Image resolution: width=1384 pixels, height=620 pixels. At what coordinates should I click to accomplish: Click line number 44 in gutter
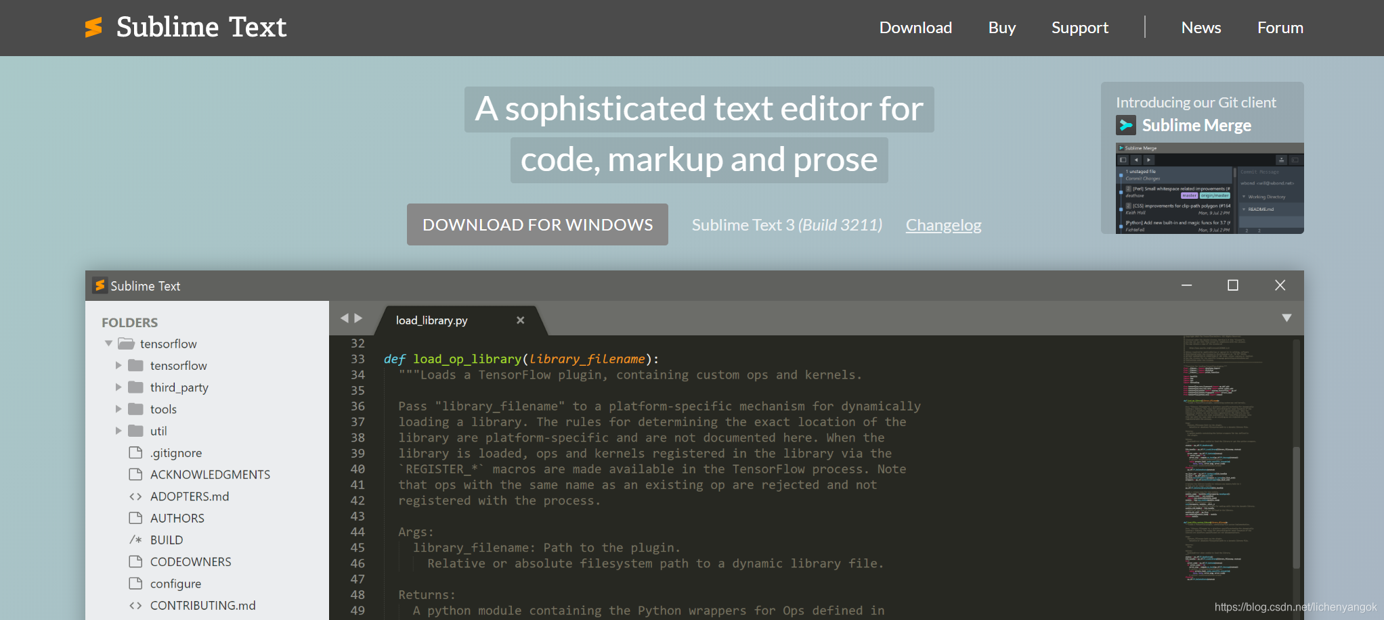tap(358, 532)
